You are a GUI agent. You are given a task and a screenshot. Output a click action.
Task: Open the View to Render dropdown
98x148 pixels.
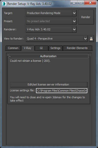click(x=57, y=39)
